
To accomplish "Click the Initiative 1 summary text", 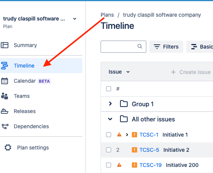I will (175, 135).
